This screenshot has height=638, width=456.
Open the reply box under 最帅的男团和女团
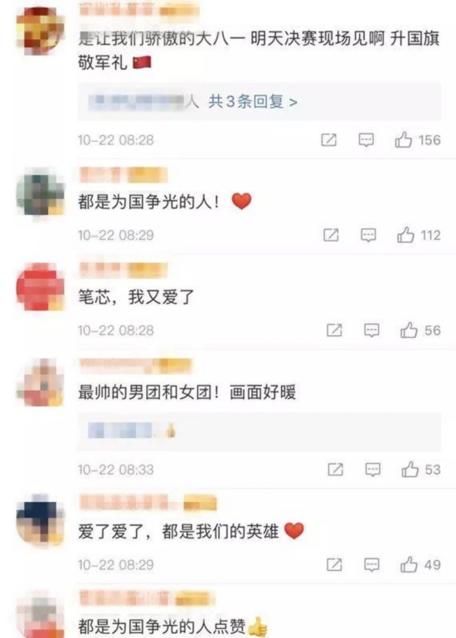[260, 431]
